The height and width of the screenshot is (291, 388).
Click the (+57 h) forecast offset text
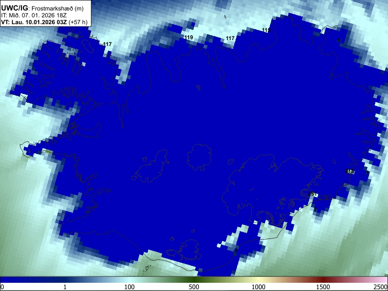(78, 22)
